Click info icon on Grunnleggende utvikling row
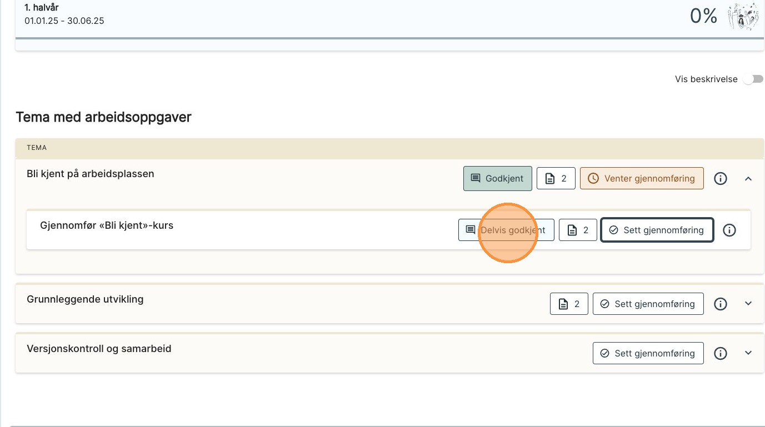Image resolution: width=765 pixels, height=427 pixels. tap(721, 304)
